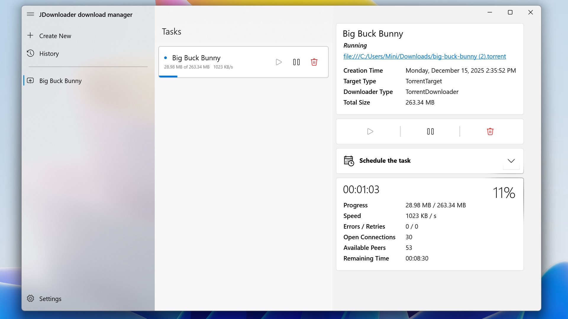Open the hamburger navigation menu
The width and height of the screenshot is (568, 319).
coord(30,14)
